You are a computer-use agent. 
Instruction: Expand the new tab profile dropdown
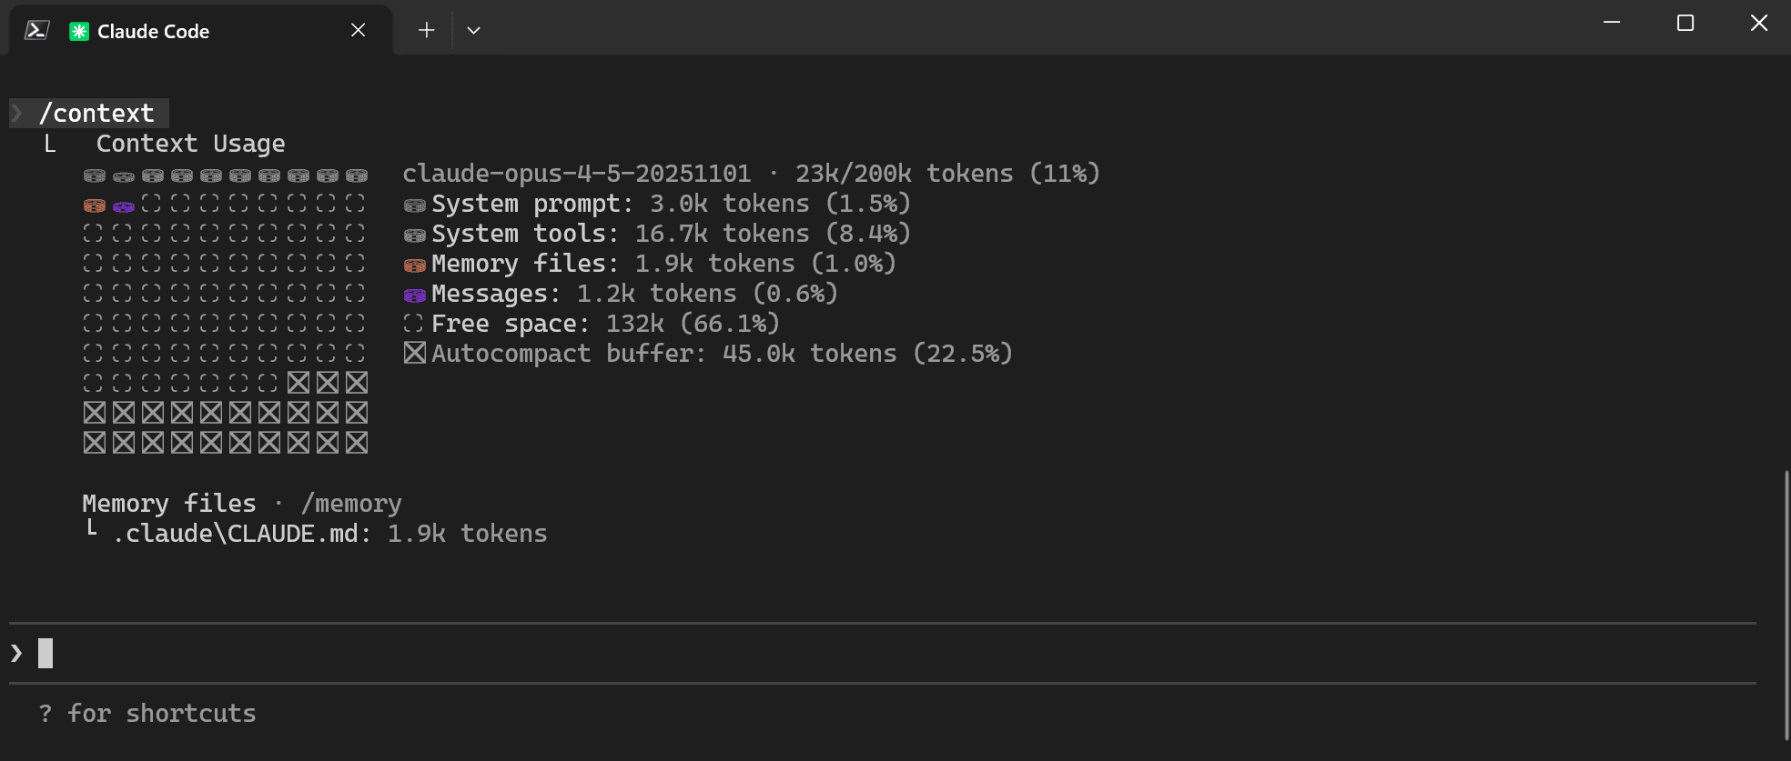[473, 30]
